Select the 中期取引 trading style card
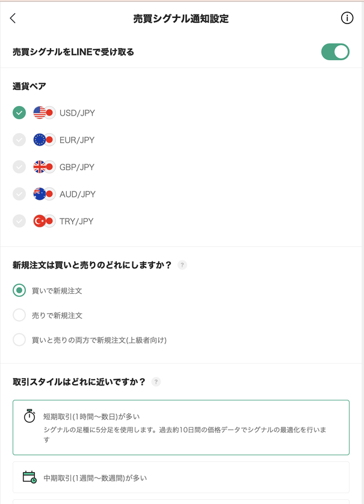The image size is (364, 504). pyautogui.click(x=182, y=477)
